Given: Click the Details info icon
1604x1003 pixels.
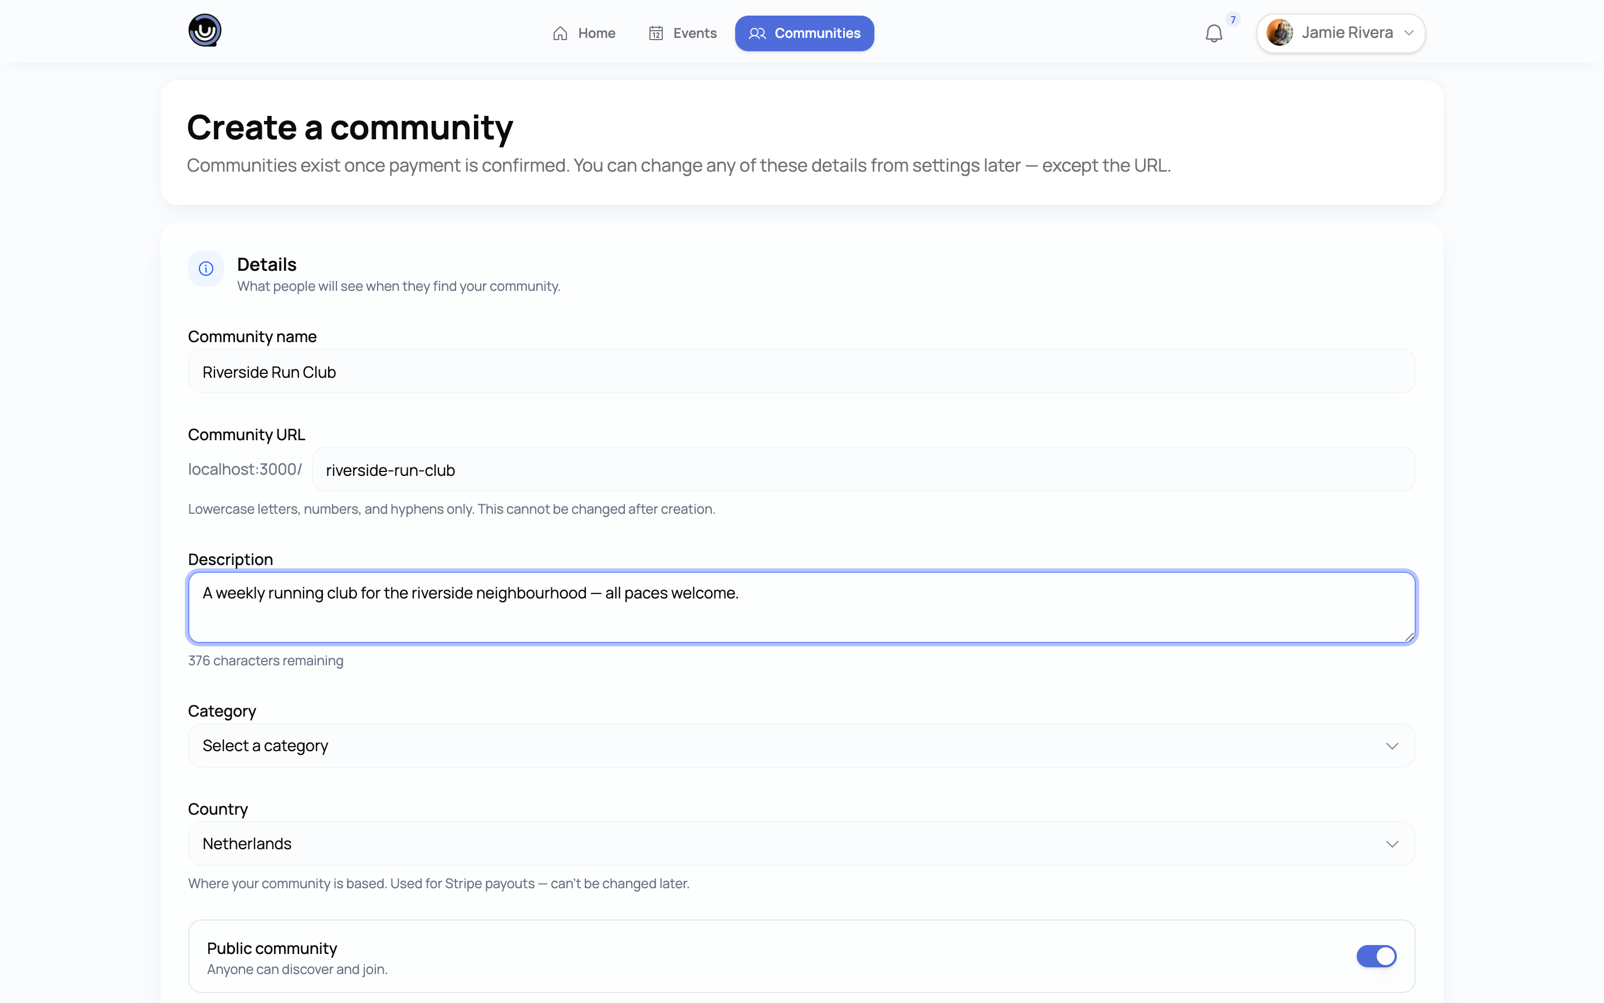Looking at the screenshot, I should 206,269.
